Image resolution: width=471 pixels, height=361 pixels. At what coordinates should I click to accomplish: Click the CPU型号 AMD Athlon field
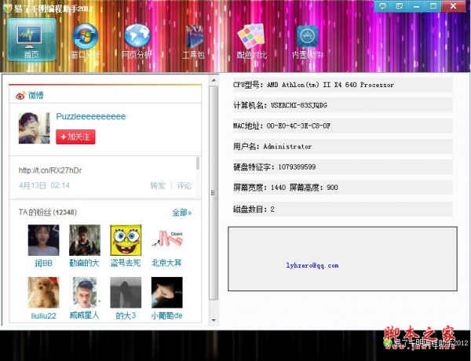343,85
